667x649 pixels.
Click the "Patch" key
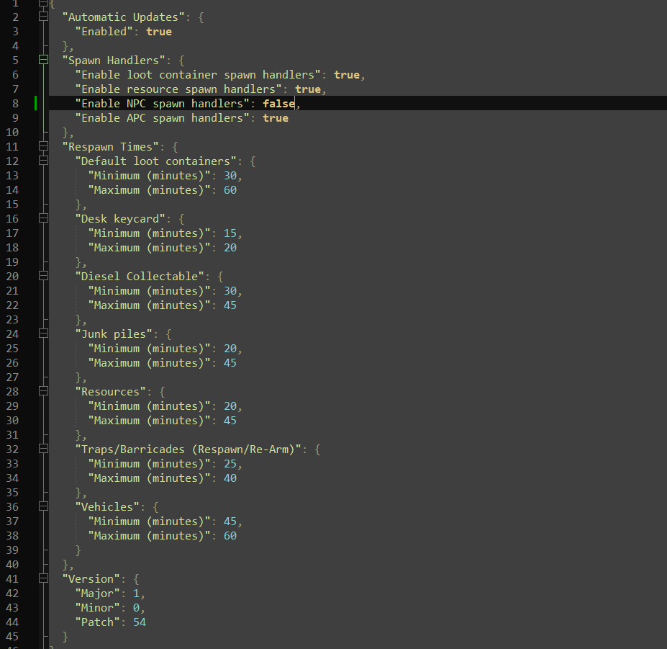(x=97, y=622)
